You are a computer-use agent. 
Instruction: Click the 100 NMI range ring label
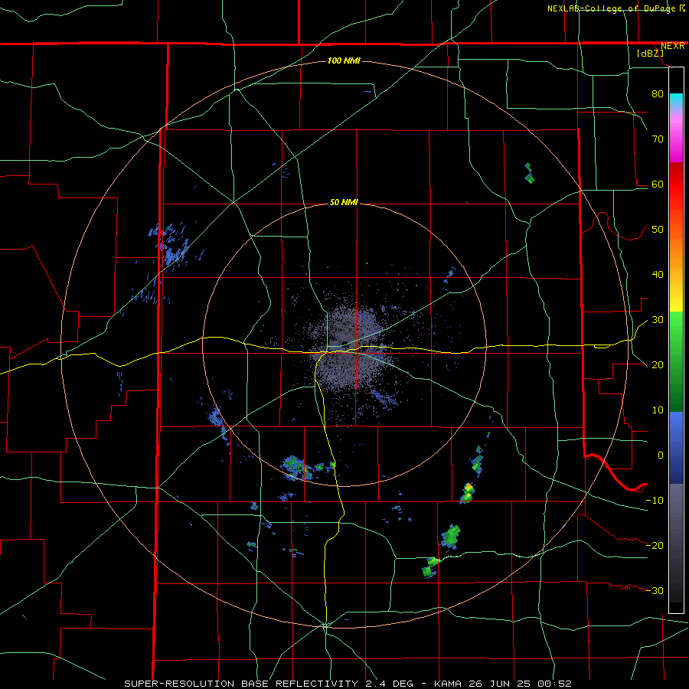[344, 60]
